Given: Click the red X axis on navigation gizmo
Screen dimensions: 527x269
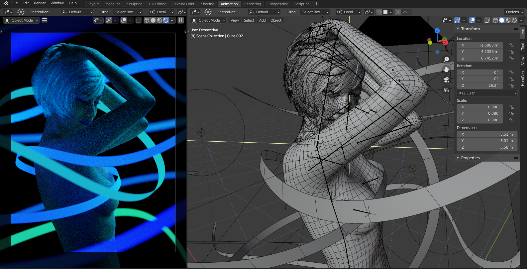Looking at the screenshot, I should 445,42.
